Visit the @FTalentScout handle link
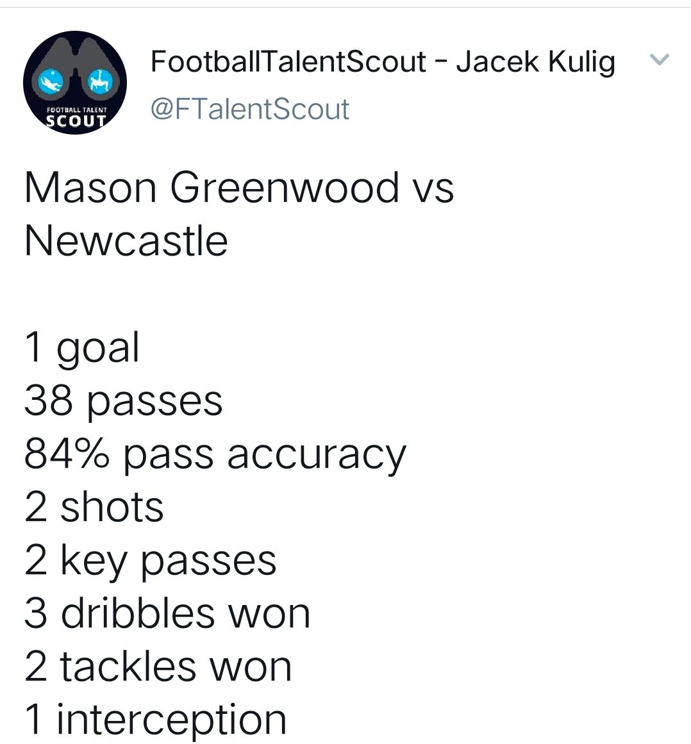Image resolution: width=691 pixels, height=744 pixels. click(x=250, y=109)
